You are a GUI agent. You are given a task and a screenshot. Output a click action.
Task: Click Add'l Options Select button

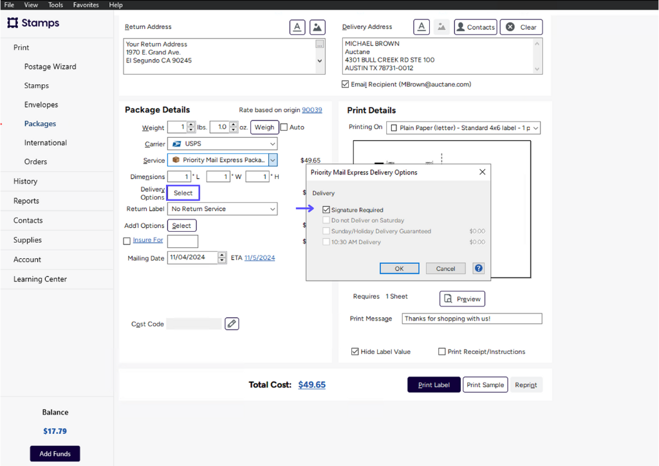click(x=181, y=226)
